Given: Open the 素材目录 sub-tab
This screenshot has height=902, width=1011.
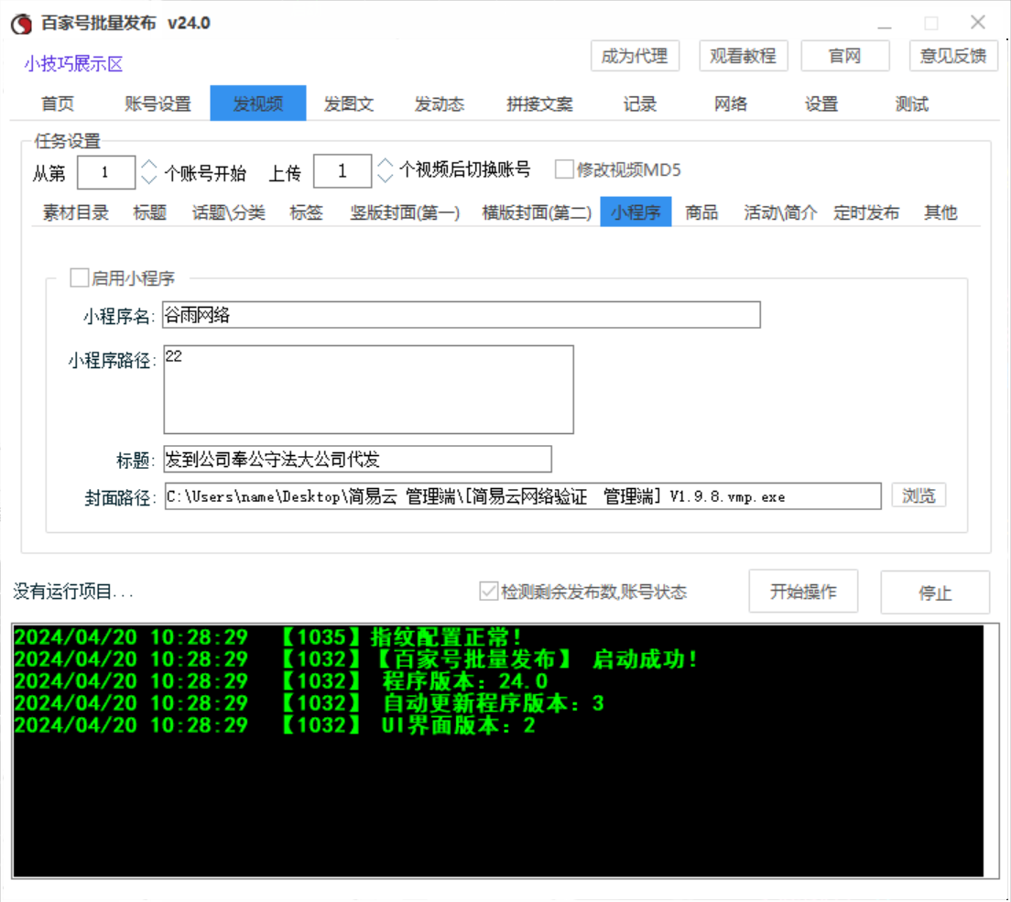Looking at the screenshot, I should pyautogui.click(x=75, y=212).
